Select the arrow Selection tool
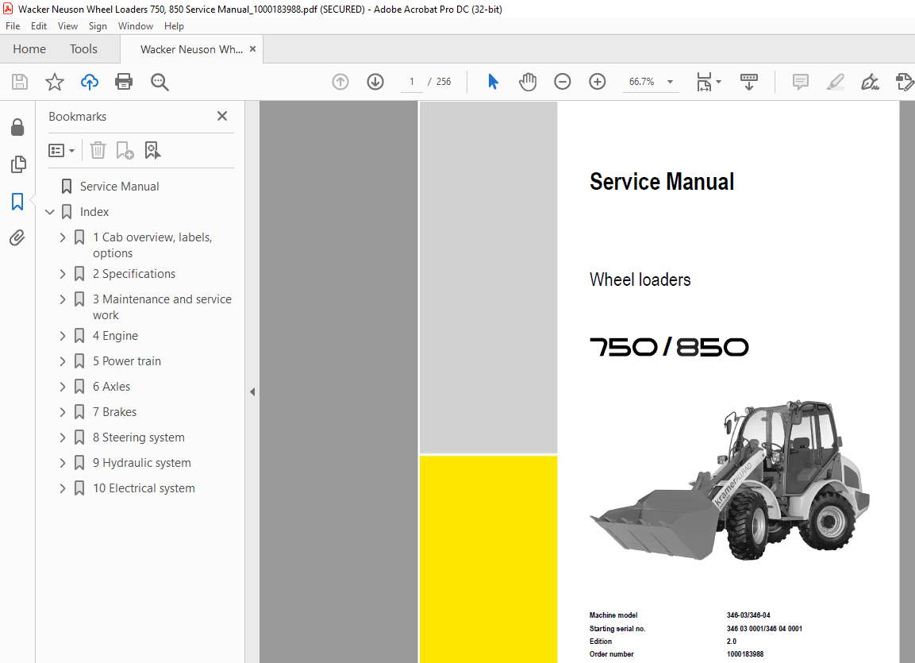 click(493, 82)
